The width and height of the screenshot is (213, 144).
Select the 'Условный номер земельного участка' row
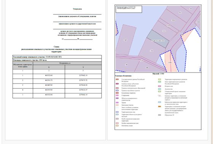click(x=57, y=57)
